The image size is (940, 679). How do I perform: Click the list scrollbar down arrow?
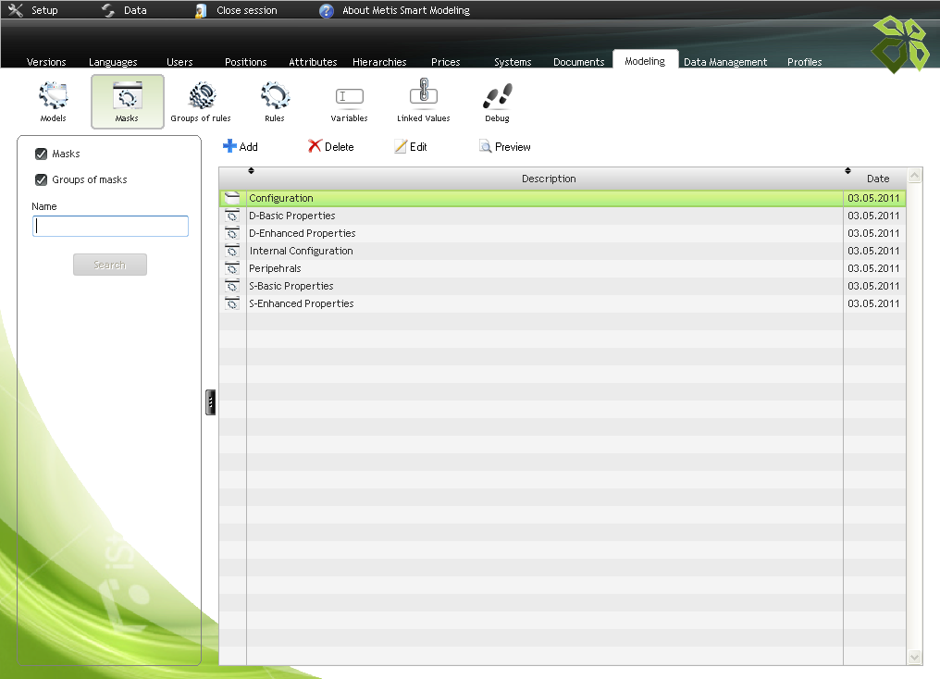(x=914, y=658)
